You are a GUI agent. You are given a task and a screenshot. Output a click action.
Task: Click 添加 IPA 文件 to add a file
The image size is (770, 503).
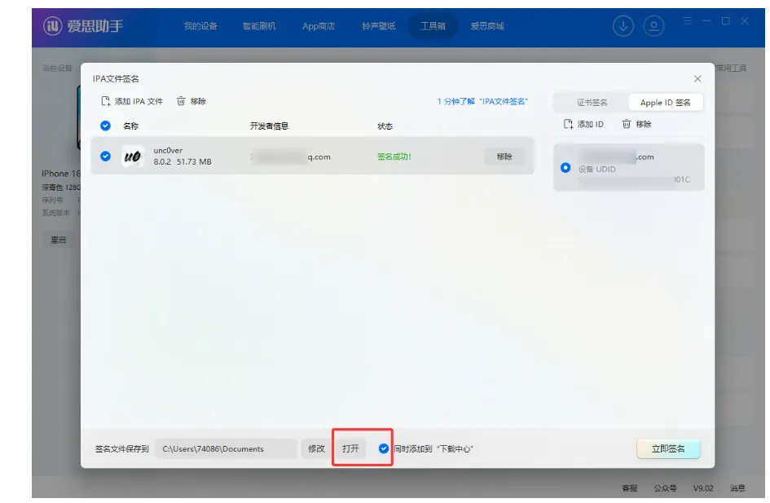pos(132,101)
